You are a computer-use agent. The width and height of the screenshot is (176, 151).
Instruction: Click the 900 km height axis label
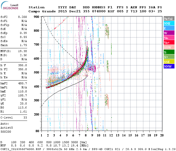tap(36, 17)
